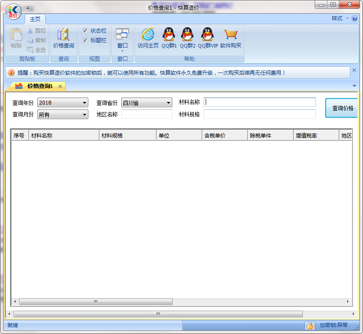The width and height of the screenshot is (363, 334).
Task: Toggle the 标题栏 checkbox
Action: pos(85,40)
